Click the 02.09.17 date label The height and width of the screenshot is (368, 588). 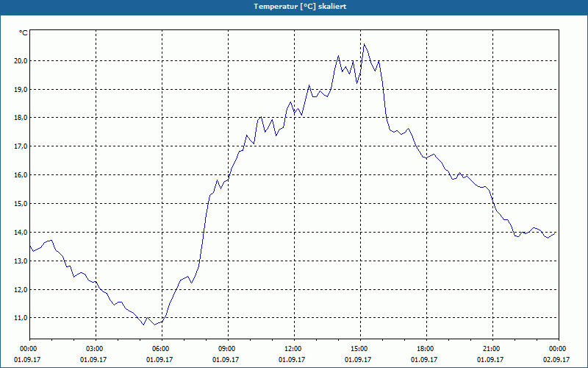click(556, 359)
